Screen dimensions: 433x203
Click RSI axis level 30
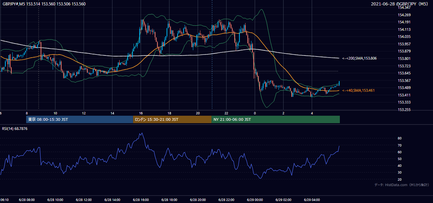pyautogui.click(x=399, y=173)
